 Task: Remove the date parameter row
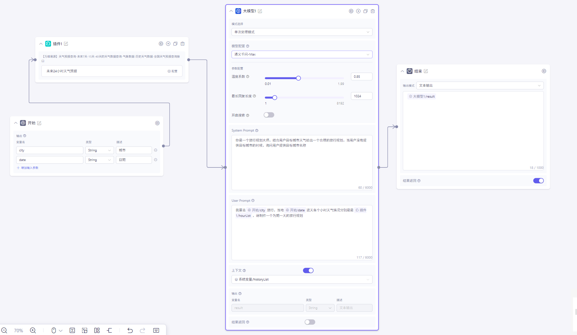155,160
